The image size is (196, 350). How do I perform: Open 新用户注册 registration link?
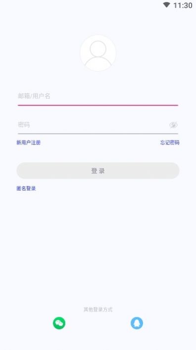[x=28, y=143]
